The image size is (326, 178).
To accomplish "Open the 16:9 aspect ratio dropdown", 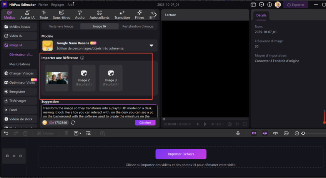I will point(219,124).
